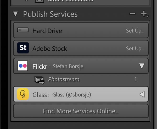Select the Glass (@sborsje) service row
The image size is (157, 129).
[81, 94]
